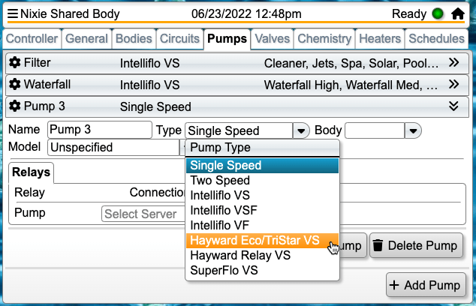Choose SuperFlo VS pump type
Image resolution: width=476 pixels, height=306 pixels.
(262, 271)
